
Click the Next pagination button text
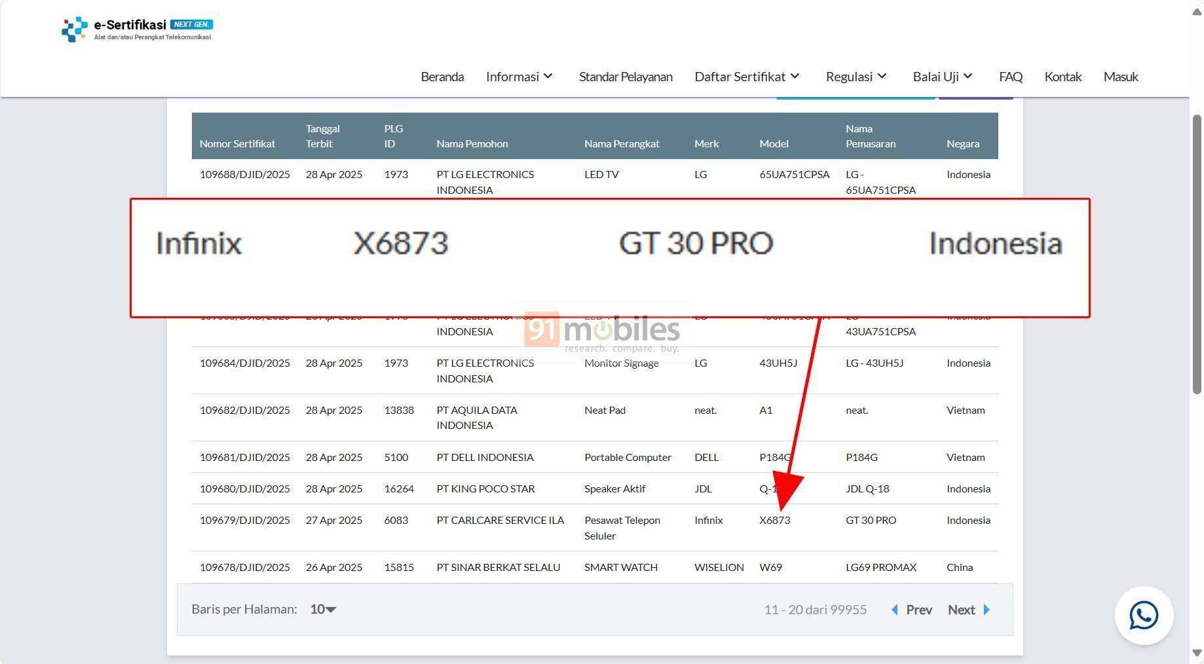coord(961,610)
